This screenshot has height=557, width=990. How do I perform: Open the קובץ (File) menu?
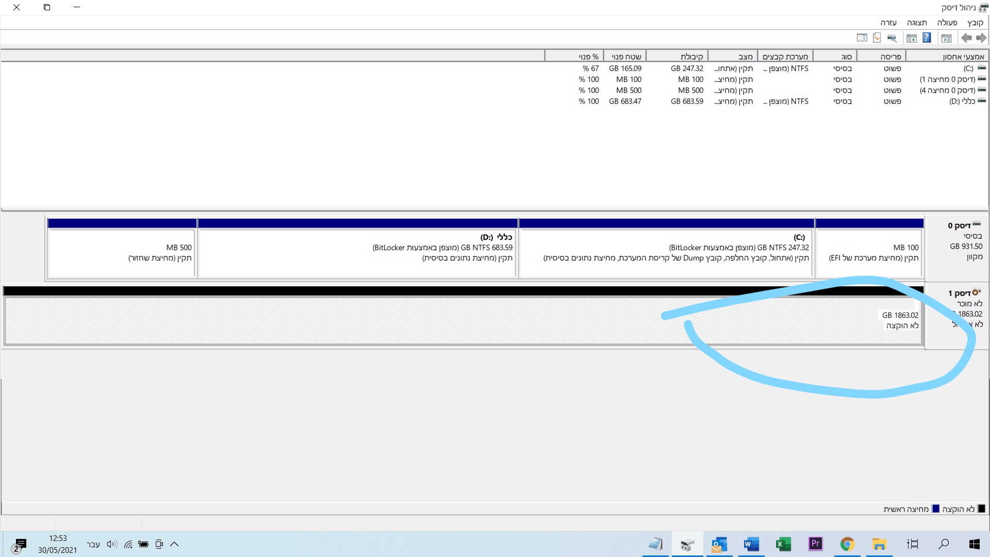(975, 23)
